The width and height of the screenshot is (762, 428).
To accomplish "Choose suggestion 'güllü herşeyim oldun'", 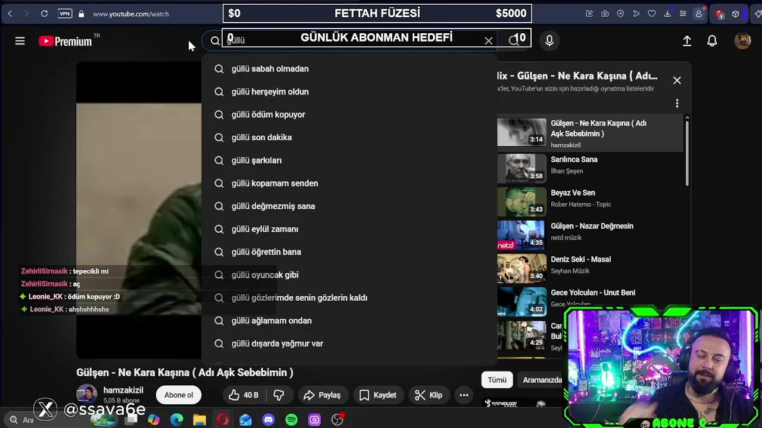I will [x=349, y=92].
